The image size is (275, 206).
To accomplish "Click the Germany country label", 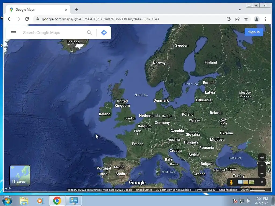I will click(162, 123).
